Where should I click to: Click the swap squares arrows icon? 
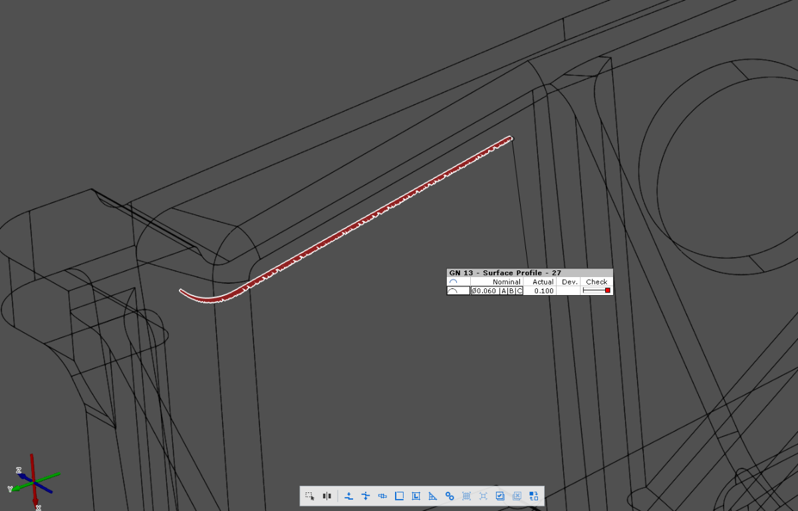[x=533, y=496]
